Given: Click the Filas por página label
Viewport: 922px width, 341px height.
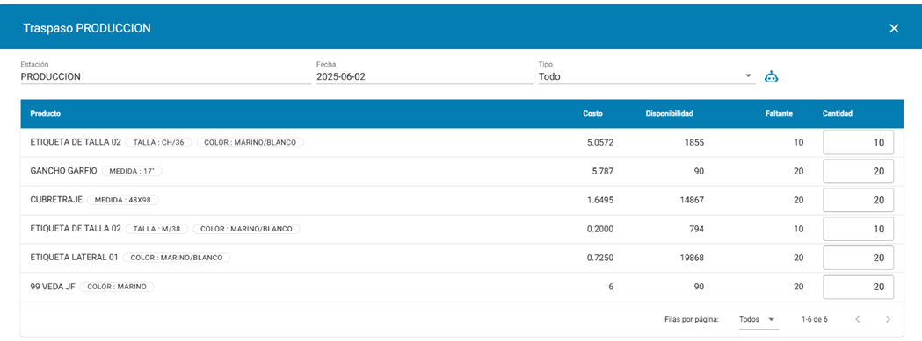Looking at the screenshot, I should 692,320.
